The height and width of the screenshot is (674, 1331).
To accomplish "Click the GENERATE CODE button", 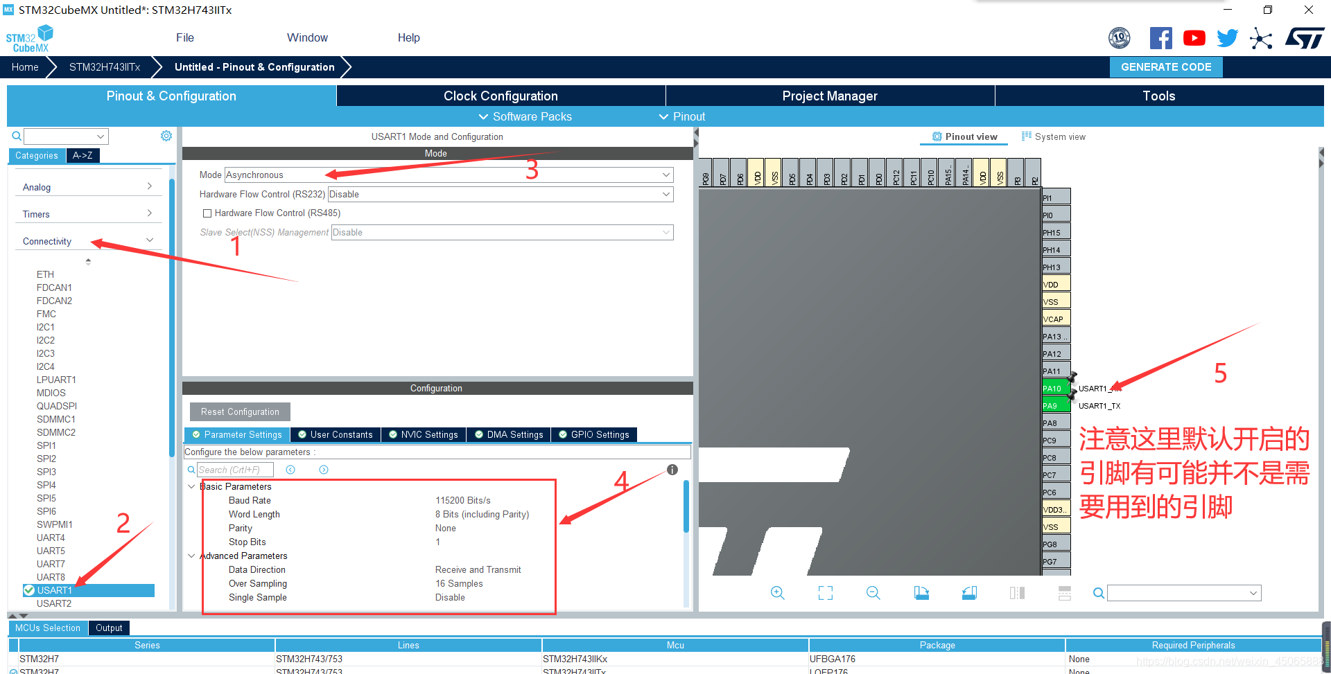I will point(1166,67).
